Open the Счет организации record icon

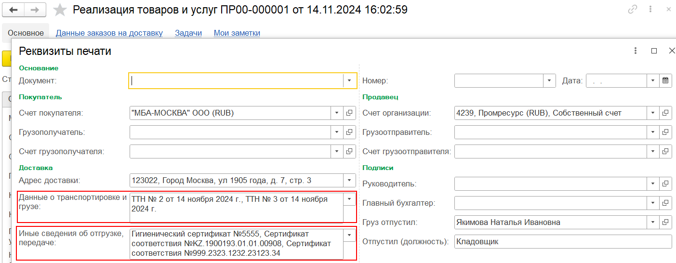(665, 113)
